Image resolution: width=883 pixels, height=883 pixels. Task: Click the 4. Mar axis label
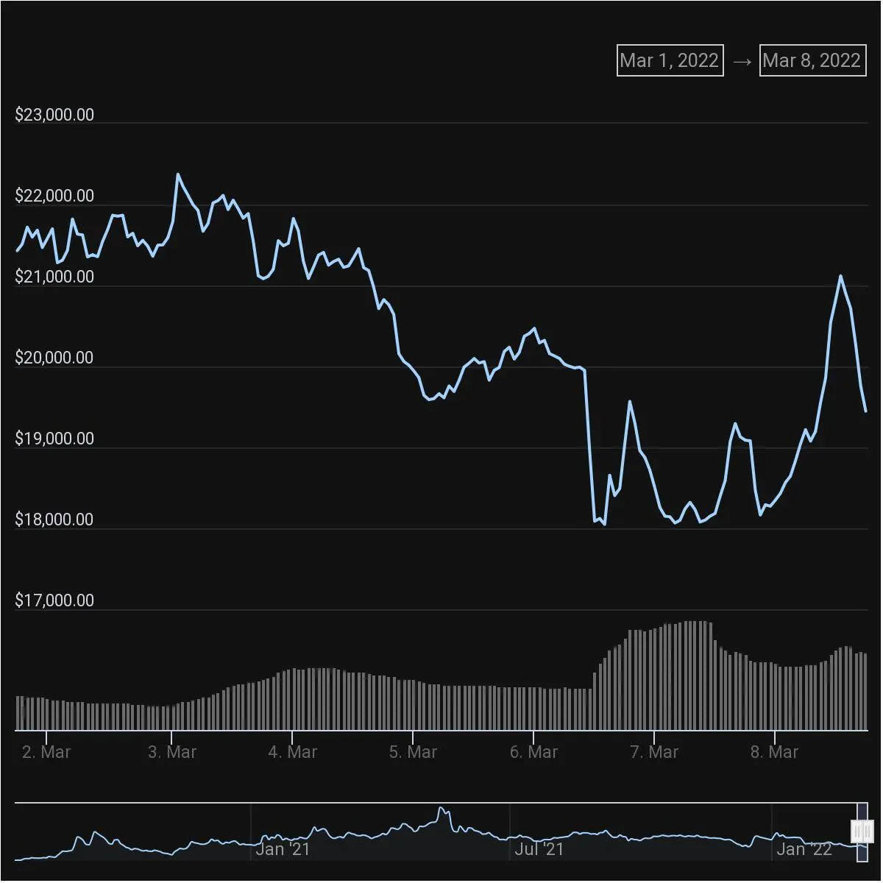point(293,752)
